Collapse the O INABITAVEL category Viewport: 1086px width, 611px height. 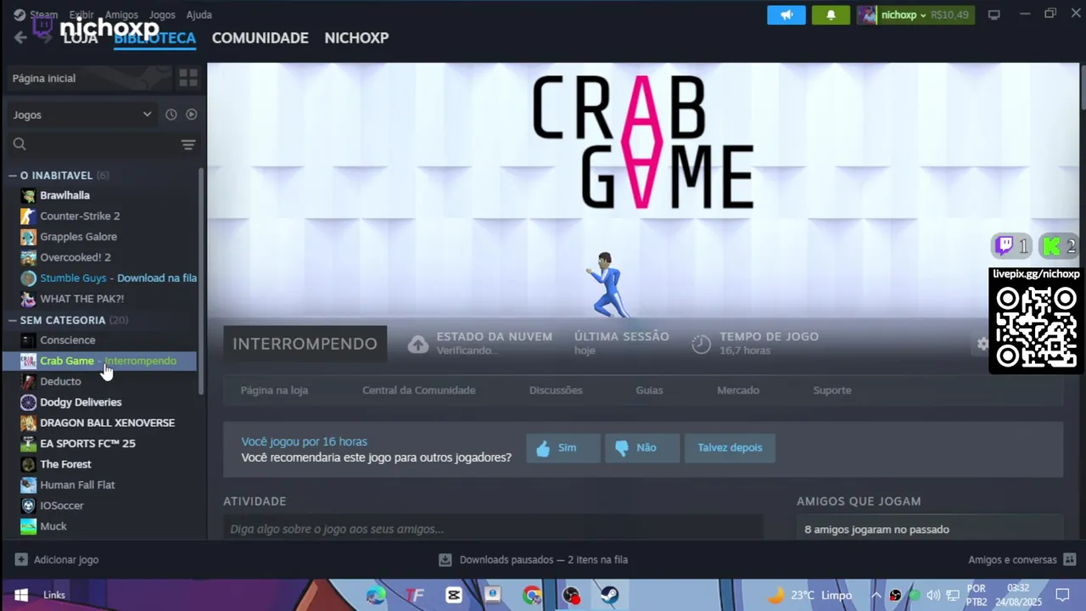13,176
